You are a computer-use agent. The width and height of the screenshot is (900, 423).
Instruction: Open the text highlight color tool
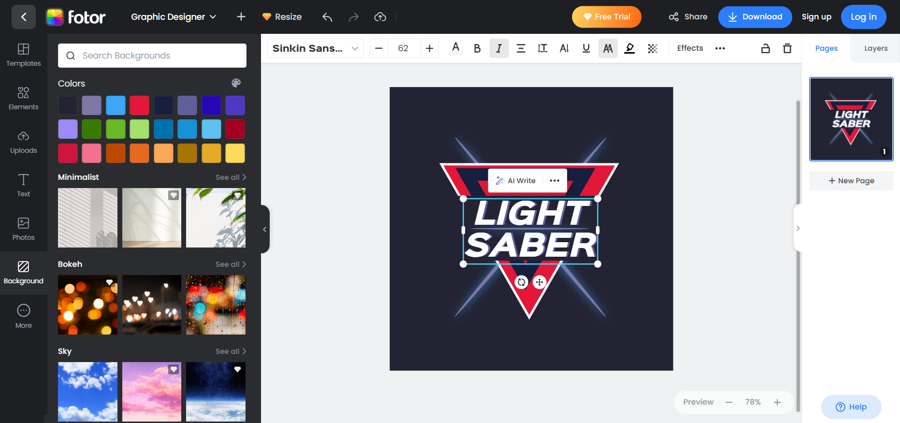pos(629,48)
